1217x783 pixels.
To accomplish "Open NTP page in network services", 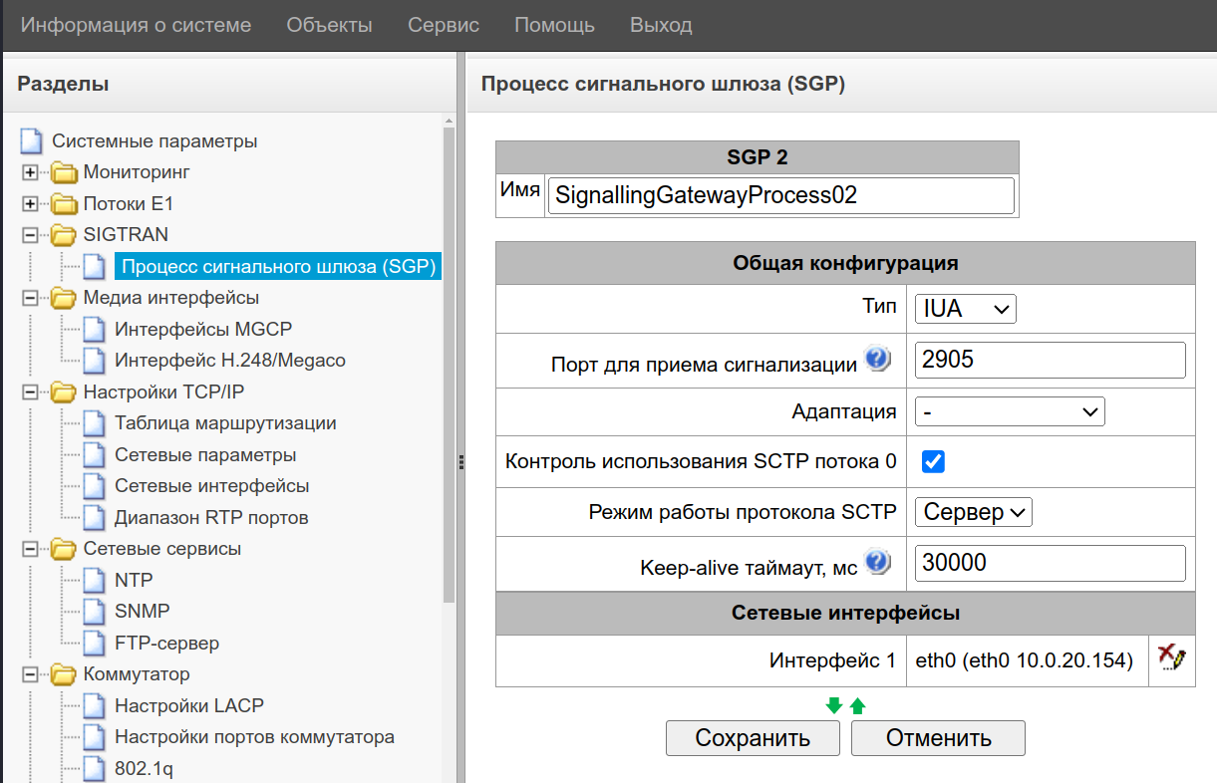I will (x=134, y=580).
